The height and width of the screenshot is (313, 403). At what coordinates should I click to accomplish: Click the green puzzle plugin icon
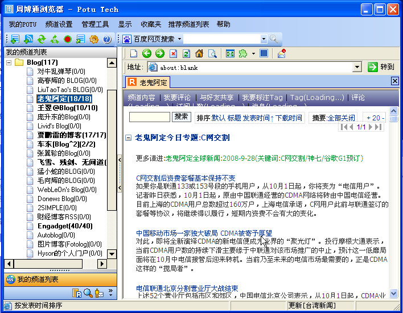click(243, 53)
